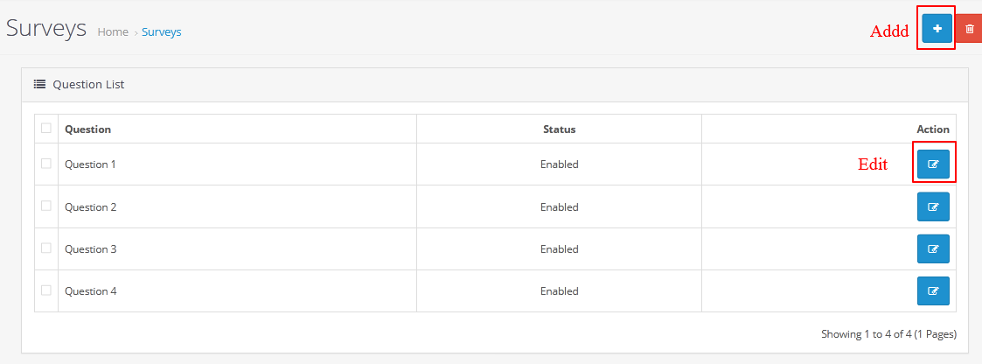
Task: Click the Status column header
Action: (x=560, y=129)
